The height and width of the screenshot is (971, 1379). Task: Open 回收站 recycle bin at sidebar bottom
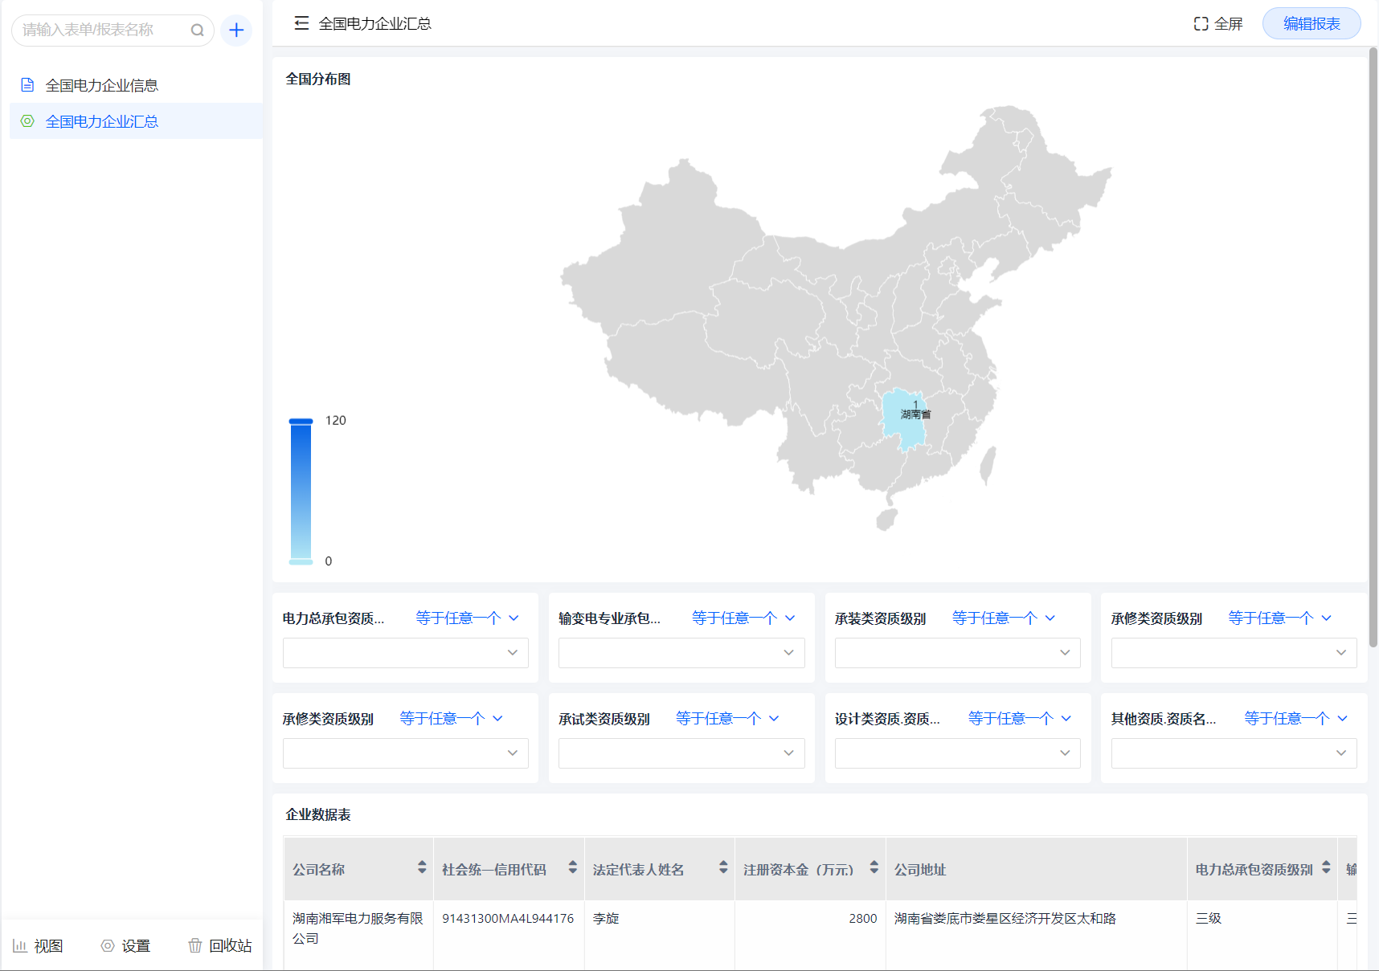click(x=220, y=945)
